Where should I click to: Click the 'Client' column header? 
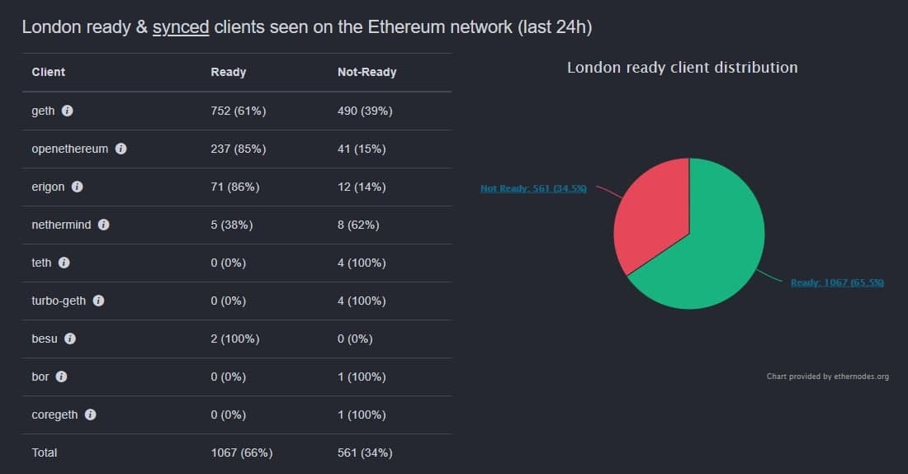(x=49, y=72)
